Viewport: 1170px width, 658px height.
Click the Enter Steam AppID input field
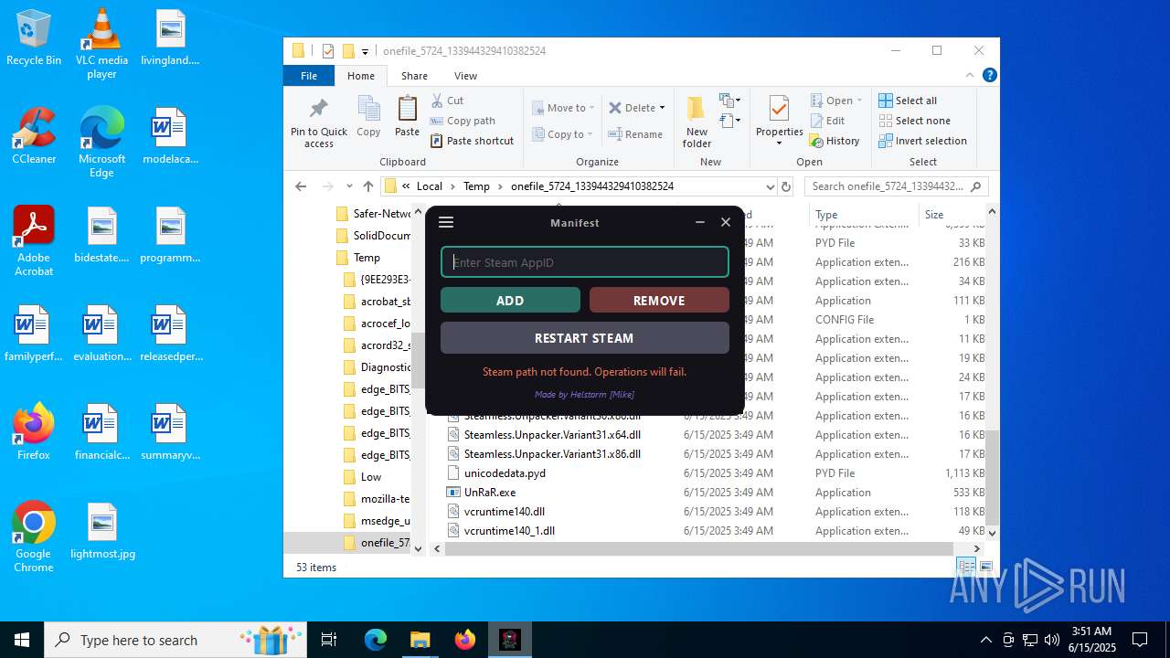[x=585, y=262]
